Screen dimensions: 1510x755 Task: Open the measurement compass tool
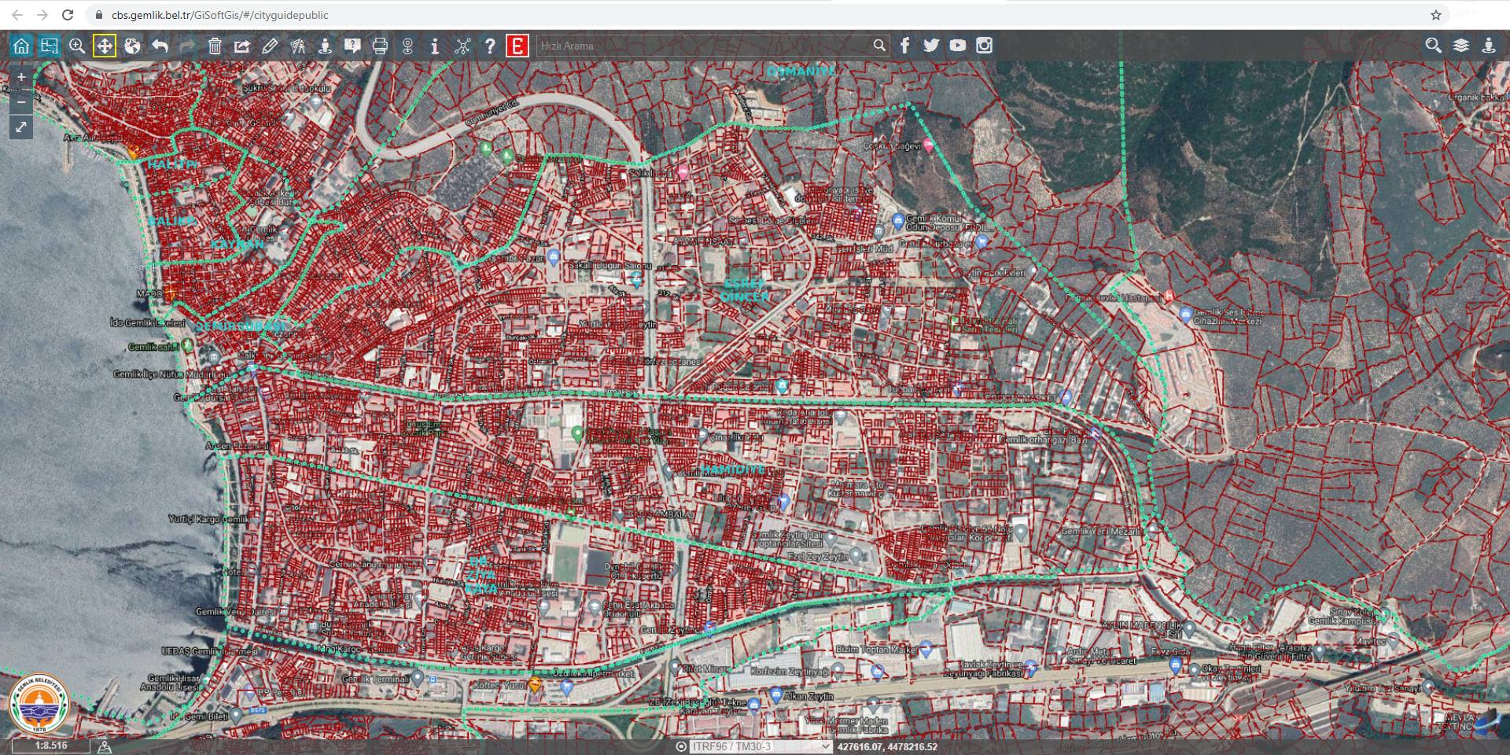pyautogui.click(x=297, y=46)
